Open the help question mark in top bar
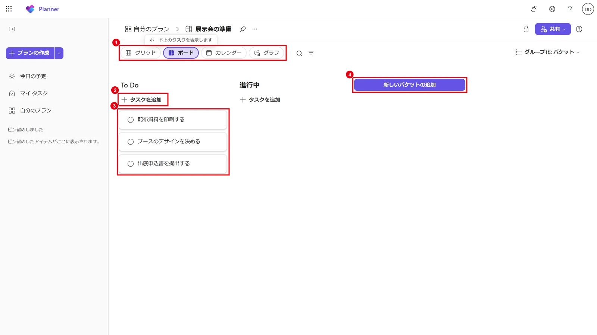The width and height of the screenshot is (597, 335). [570, 9]
